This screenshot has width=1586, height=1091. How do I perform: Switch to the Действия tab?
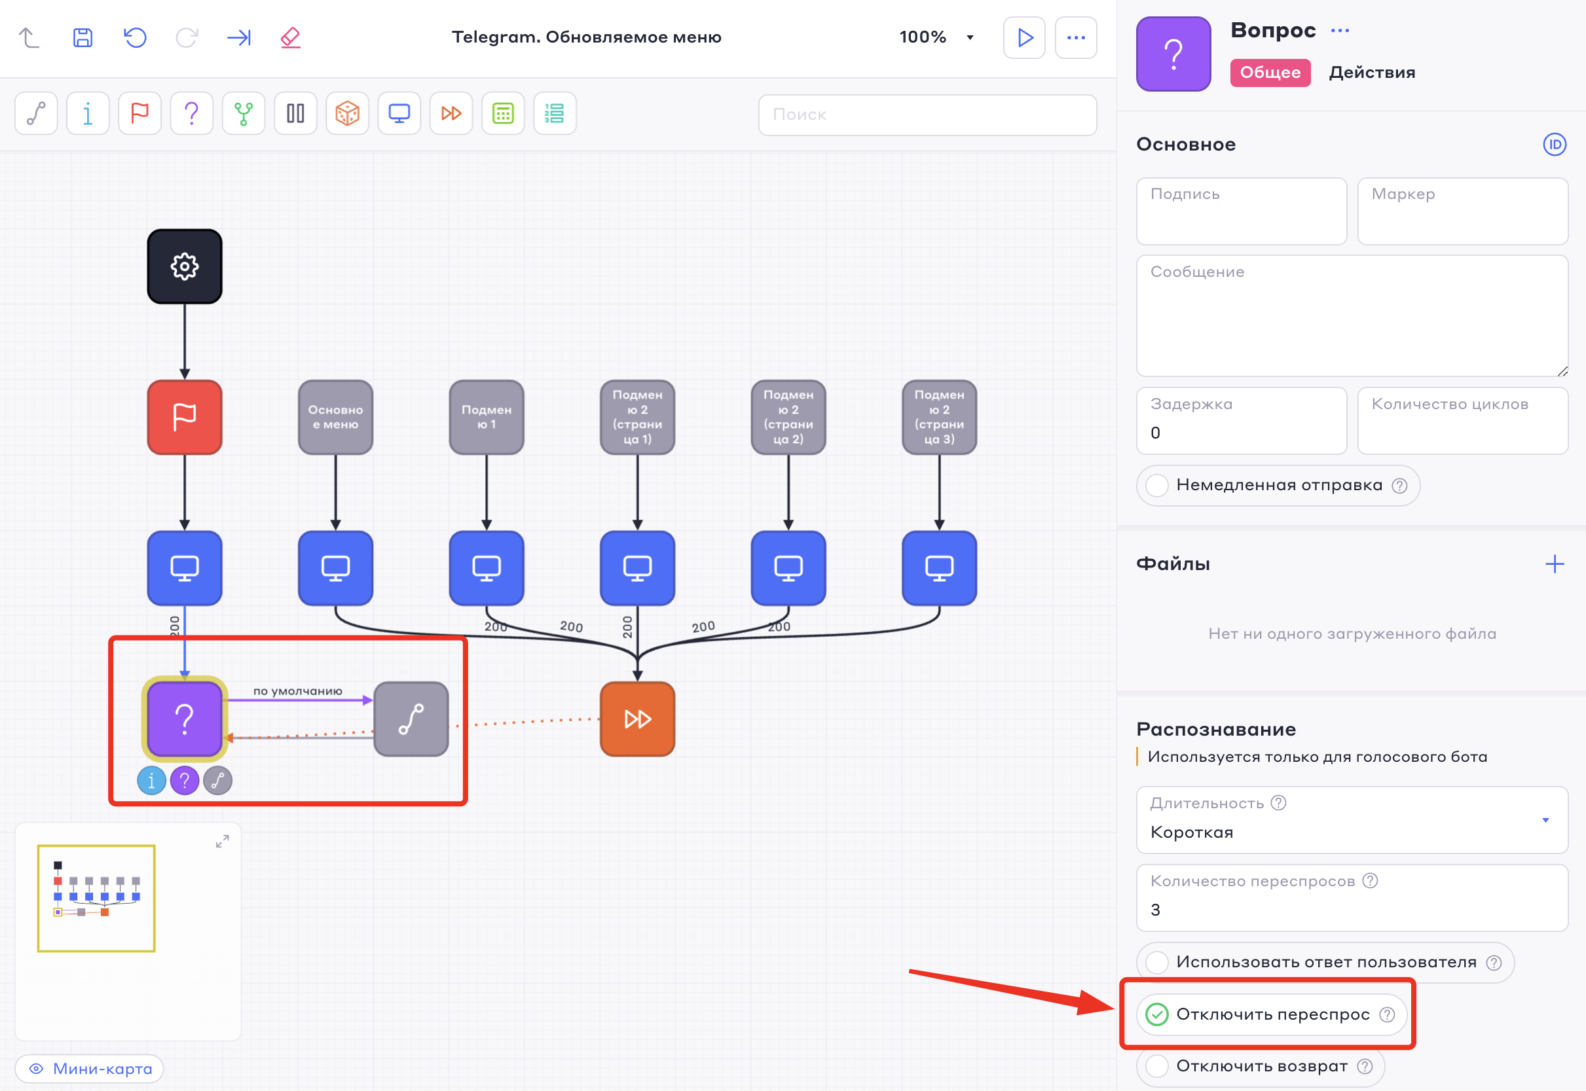coord(1372,73)
